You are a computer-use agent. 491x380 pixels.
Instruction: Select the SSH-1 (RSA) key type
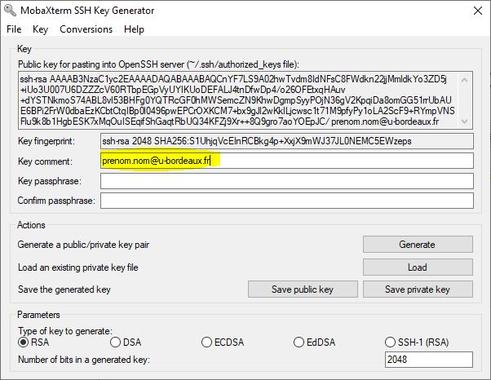coord(417,342)
